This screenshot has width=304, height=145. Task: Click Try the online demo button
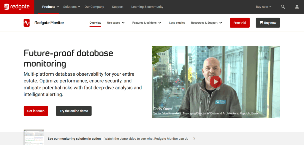[x=74, y=111]
